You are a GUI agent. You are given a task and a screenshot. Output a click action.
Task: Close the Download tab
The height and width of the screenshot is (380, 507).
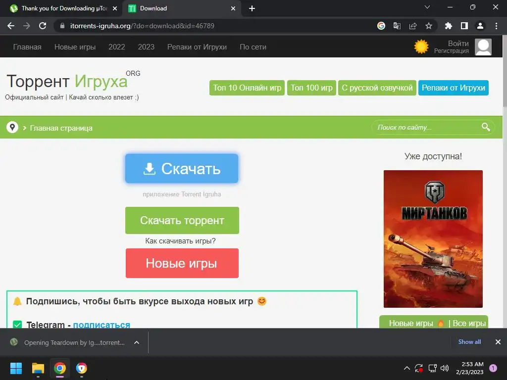[233, 8]
